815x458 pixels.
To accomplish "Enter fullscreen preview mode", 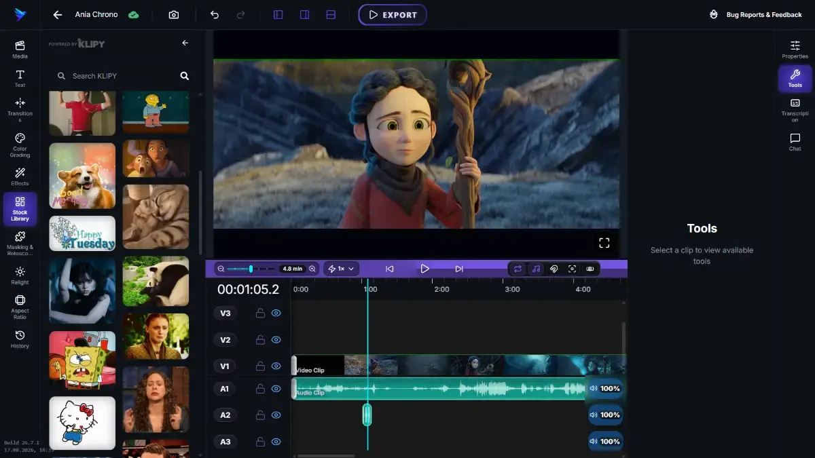I will (604, 243).
